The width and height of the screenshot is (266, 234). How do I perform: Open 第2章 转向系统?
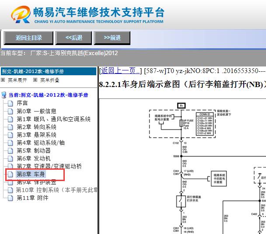36,127
